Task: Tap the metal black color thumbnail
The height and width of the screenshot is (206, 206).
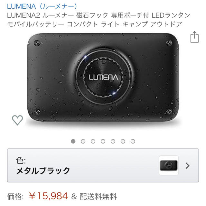Action: point(169,165)
